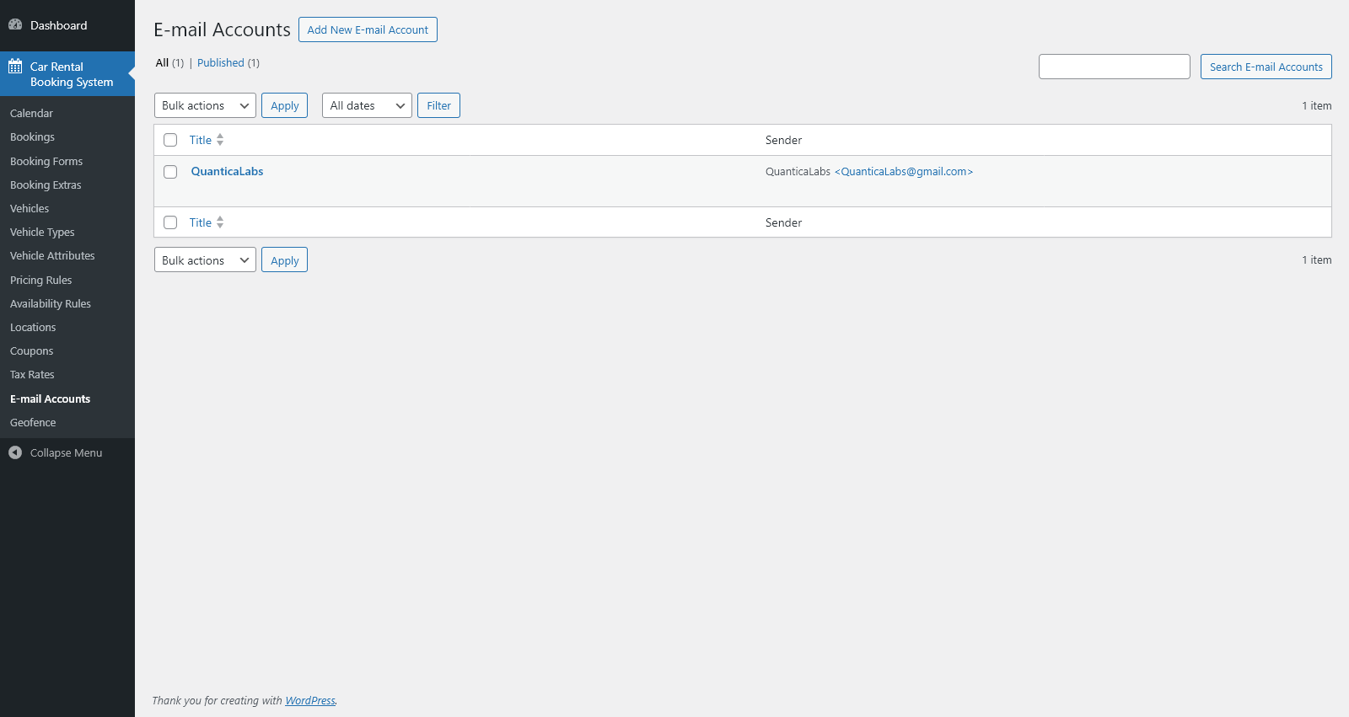Click the Collapse Menu arrow icon
The image size is (1349, 717).
(x=15, y=452)
